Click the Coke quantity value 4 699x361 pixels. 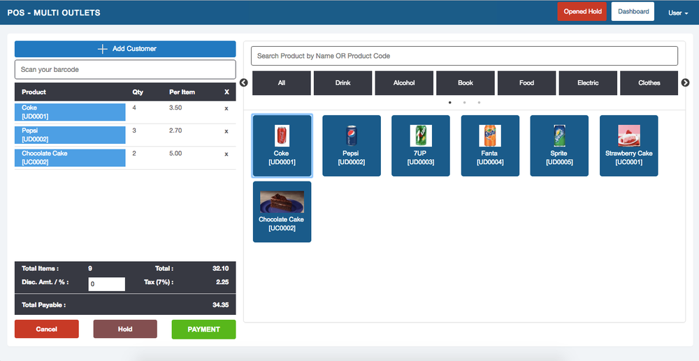(x=134, y=108)
